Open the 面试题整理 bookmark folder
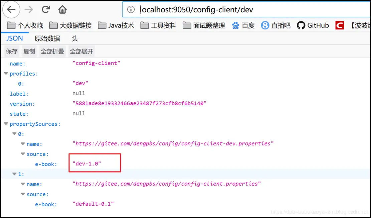This screenshot has width=371, height=218. [x=204, y=25]
